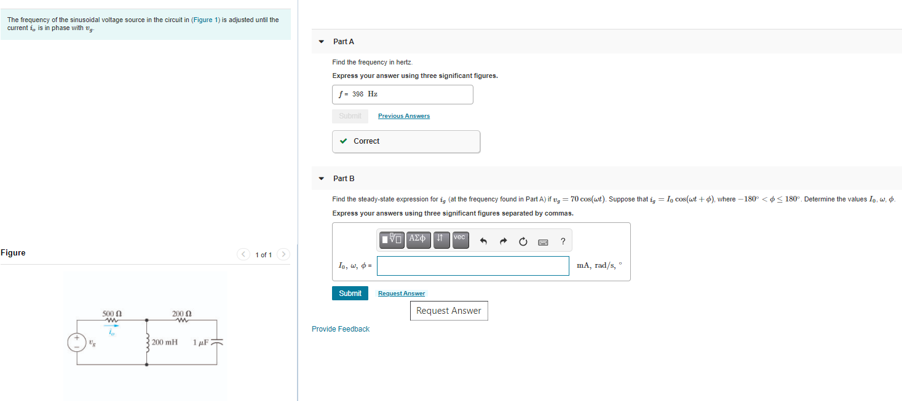
Task: Open keyboard shortcuts with the keyboard icon
Action: (x=543, y=242)
